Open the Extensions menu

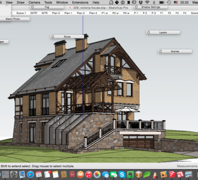pyautogui.click(x=80, y=2)
